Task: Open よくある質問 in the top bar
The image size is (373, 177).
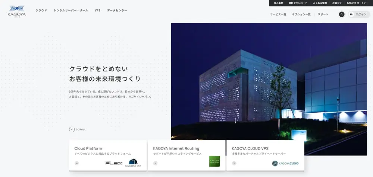Action: [x=320, y=3]
